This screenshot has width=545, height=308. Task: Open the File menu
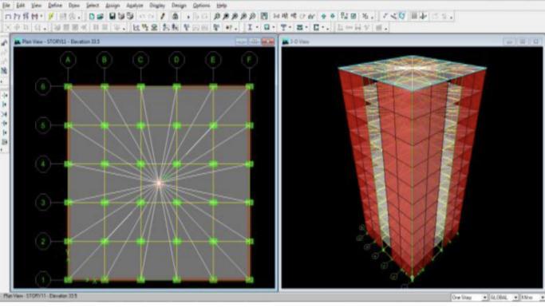[6, 6]
